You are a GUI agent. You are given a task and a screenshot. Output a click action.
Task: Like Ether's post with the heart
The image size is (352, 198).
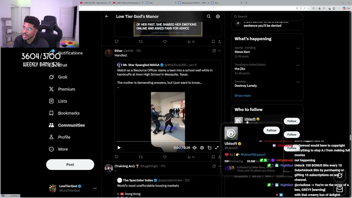pos(165,157)
